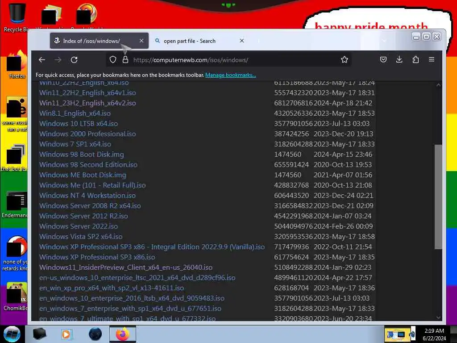Open en-us_windows_10_enterprise_ltsc_2021 iso link
This screenshot has height=343, width=457.
click(x=137, y=278)
